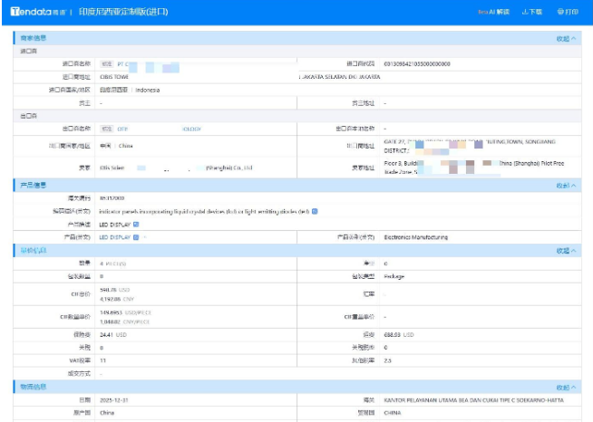Click the LED DISPLAY product category tag

click(115, 237)
